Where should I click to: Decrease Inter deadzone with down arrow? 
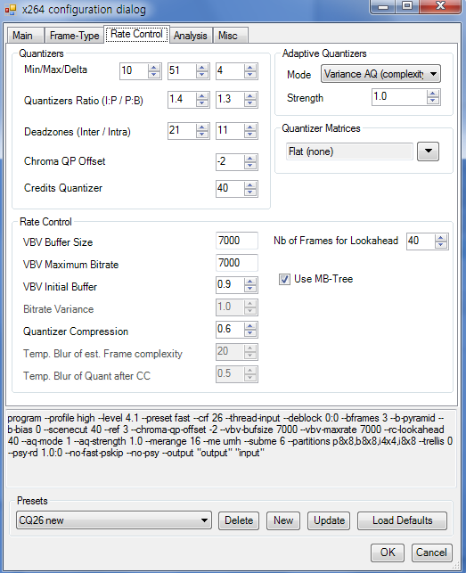pyautogui.click(x=202, y=135)
